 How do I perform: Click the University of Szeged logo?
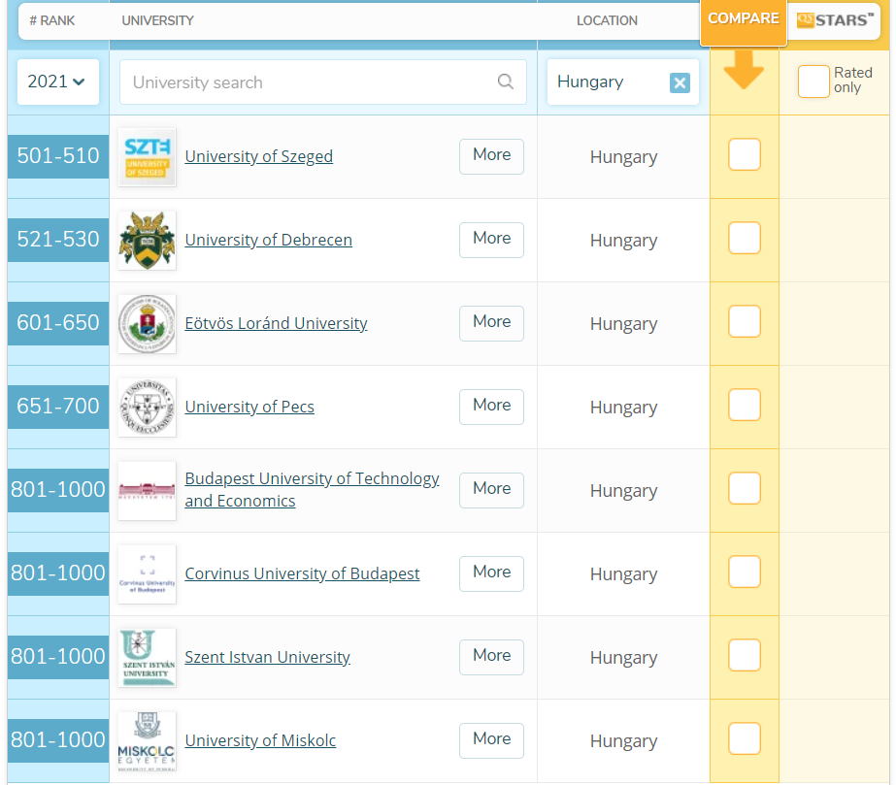[147, 157]
